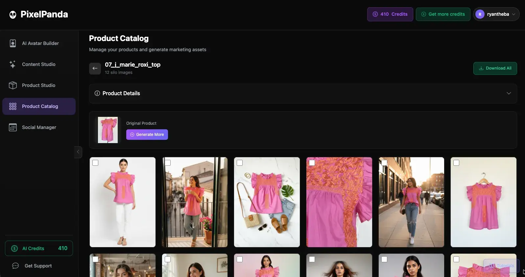This screenshot has height=277, width=525.
Task: Open the 410 Credits badge in the header
Action: pos(390,14)
